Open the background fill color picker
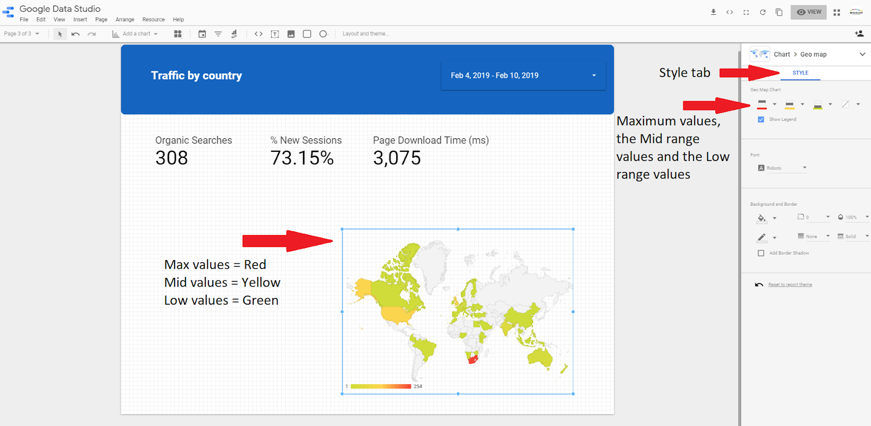 tap(762, 218)
